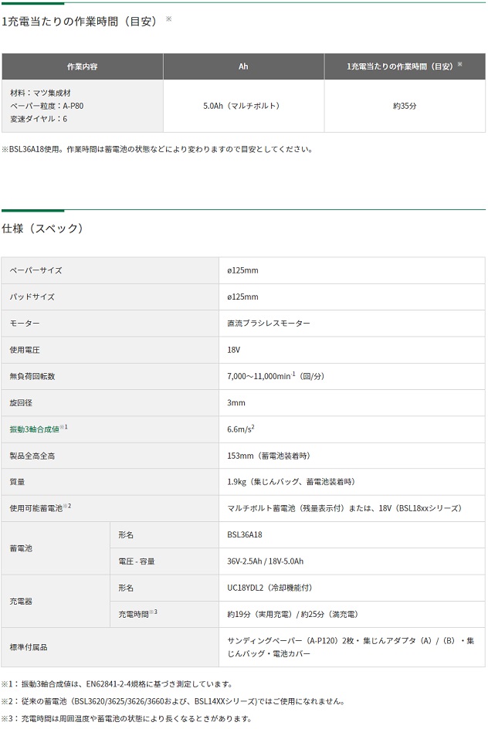Select the 質量 row label
488x729 pixels.
point(17,482)
